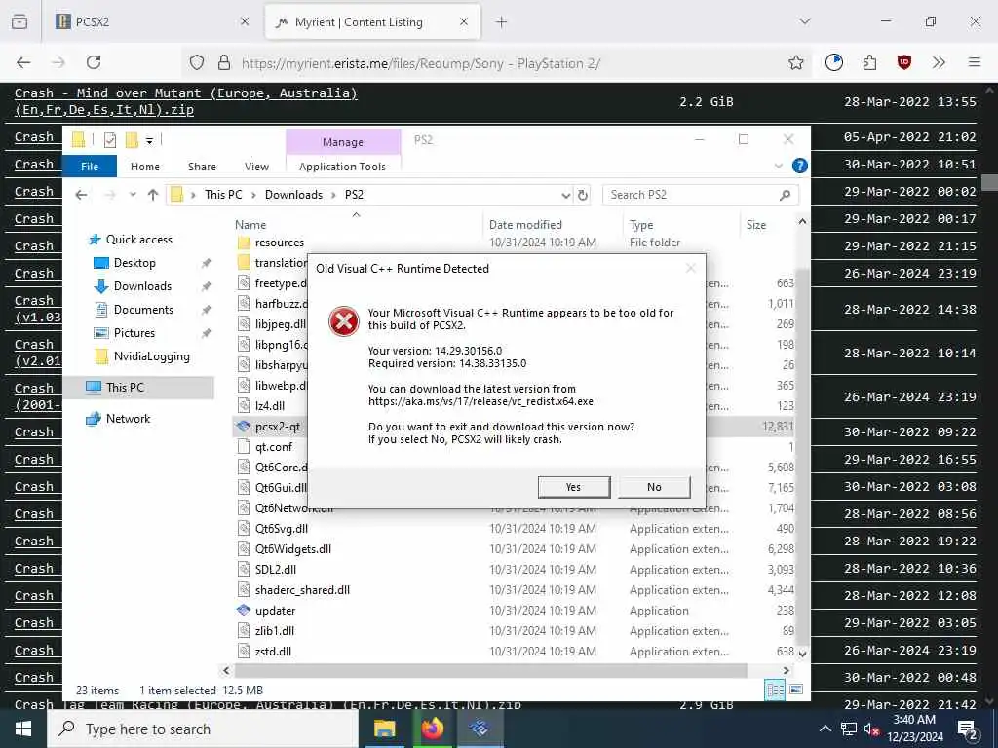
Task: Select the SDL2.dll file icon
Action: point(243,569)
